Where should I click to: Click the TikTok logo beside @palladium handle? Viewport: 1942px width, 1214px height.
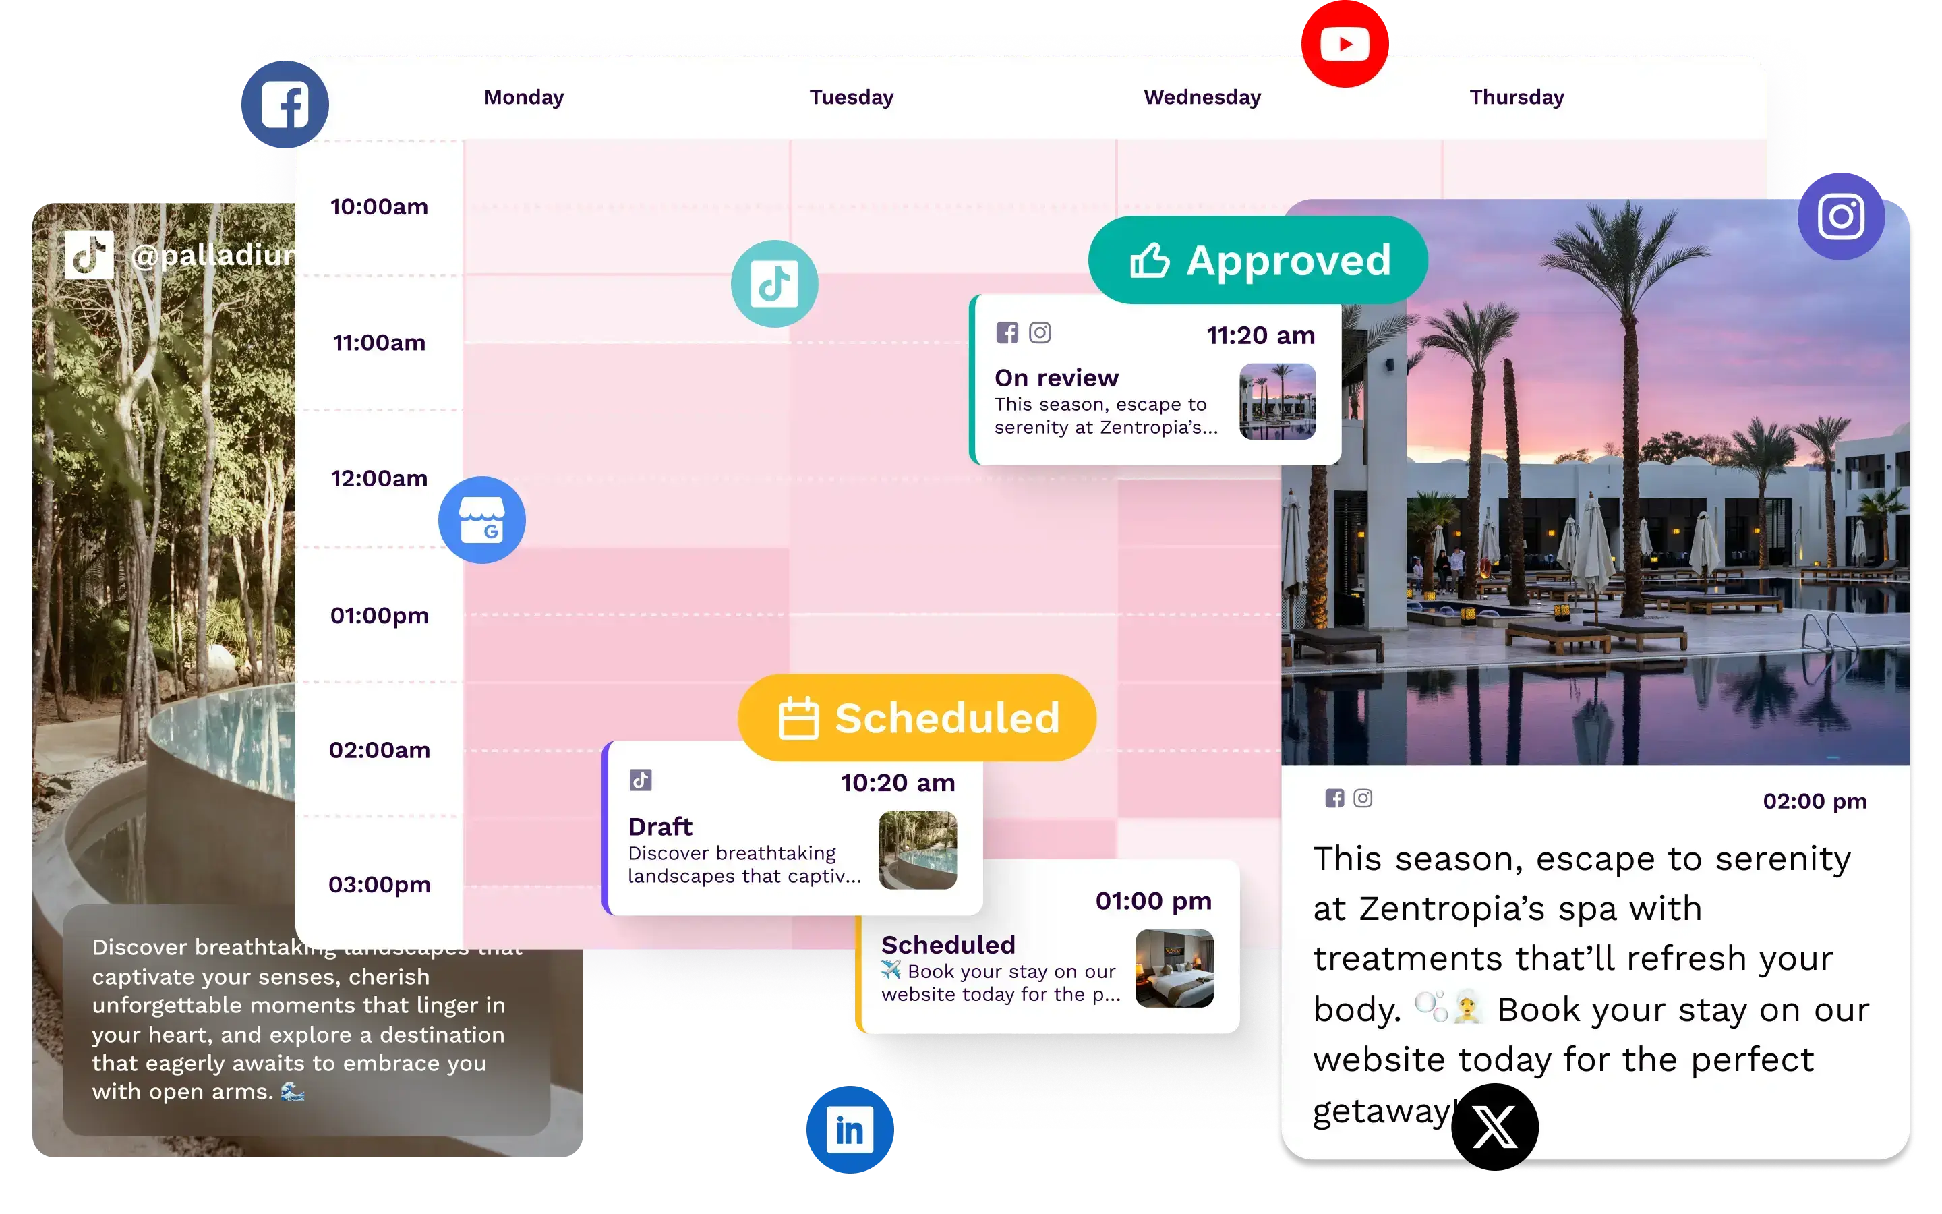pos(88,254)
